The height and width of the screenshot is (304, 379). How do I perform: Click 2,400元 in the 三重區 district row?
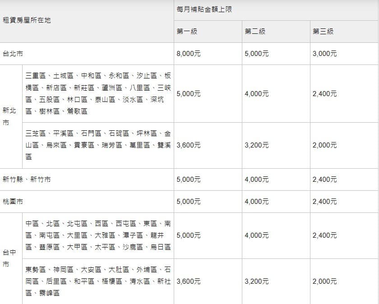[x=324, y=94]
